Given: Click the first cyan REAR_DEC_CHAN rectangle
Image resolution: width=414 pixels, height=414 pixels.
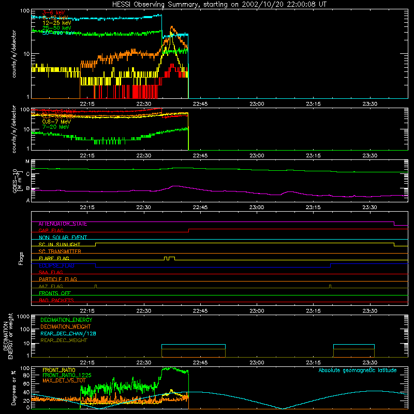Looking at the screenshot, I should (194, 351).
